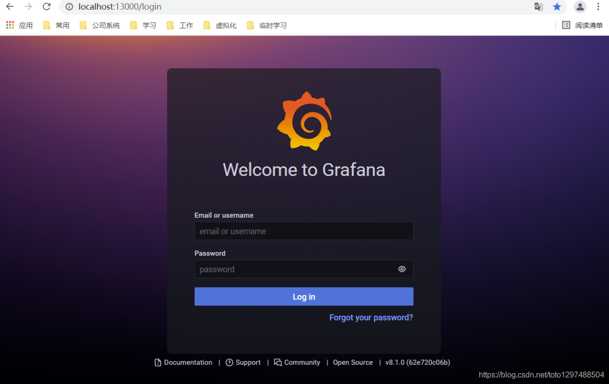Open the Chrome profile avatar
The image size is (609, 384).
[x=580, y=7]
